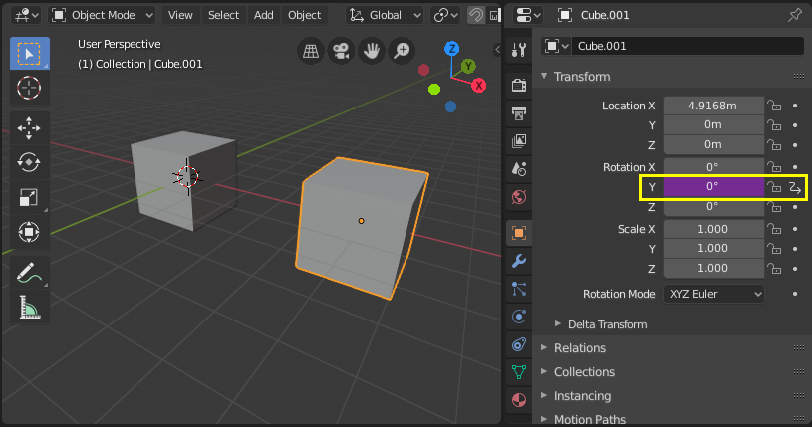This screenshot has height=427, width=812.
Task: Select the Measure ruler tool
Action: point(29,308)
